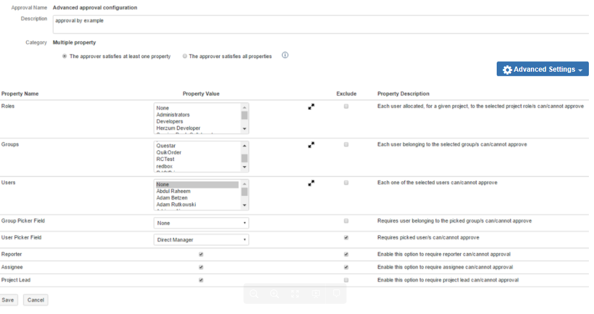Click the zoom out magnifier icon
This screenshot has height=314, width=594.
coord(254,294)
